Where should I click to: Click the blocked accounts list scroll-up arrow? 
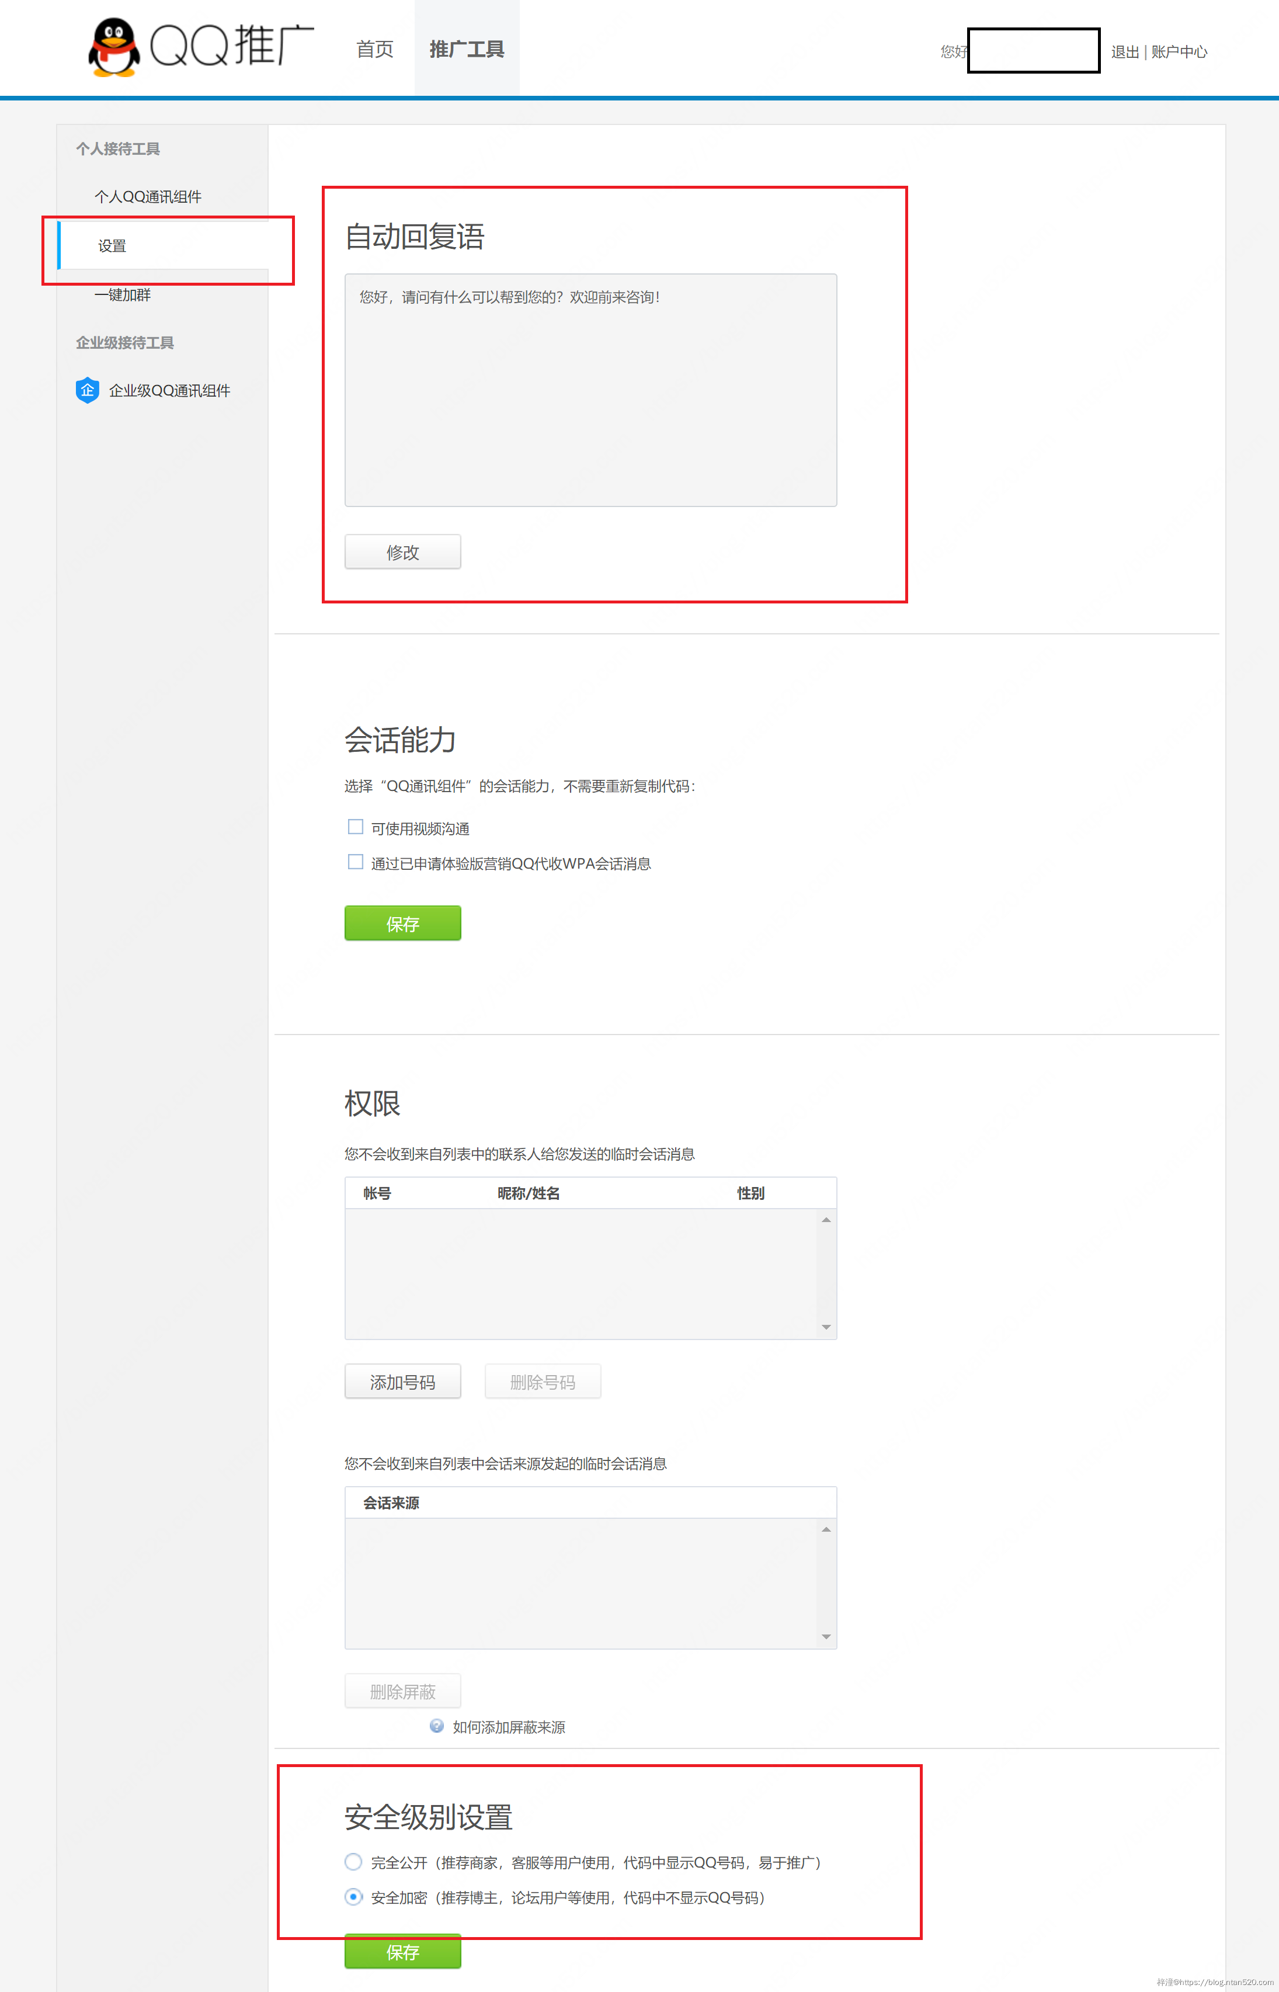click(826, 1220)
